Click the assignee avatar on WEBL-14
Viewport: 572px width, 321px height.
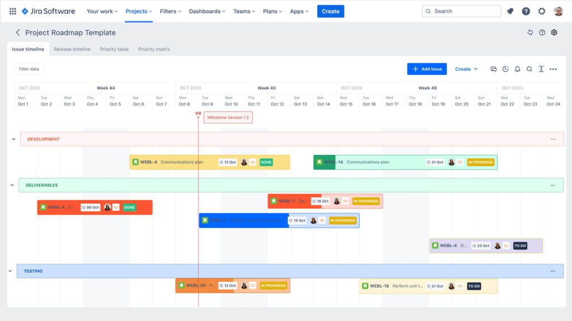[451, 162]
